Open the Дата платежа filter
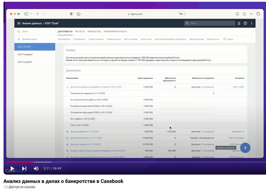The image size is (266, 191). [x=131, y=39]
